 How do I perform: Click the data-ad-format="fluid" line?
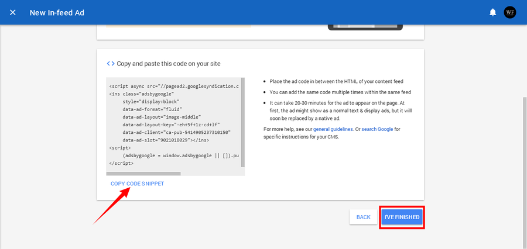[152, 109]
